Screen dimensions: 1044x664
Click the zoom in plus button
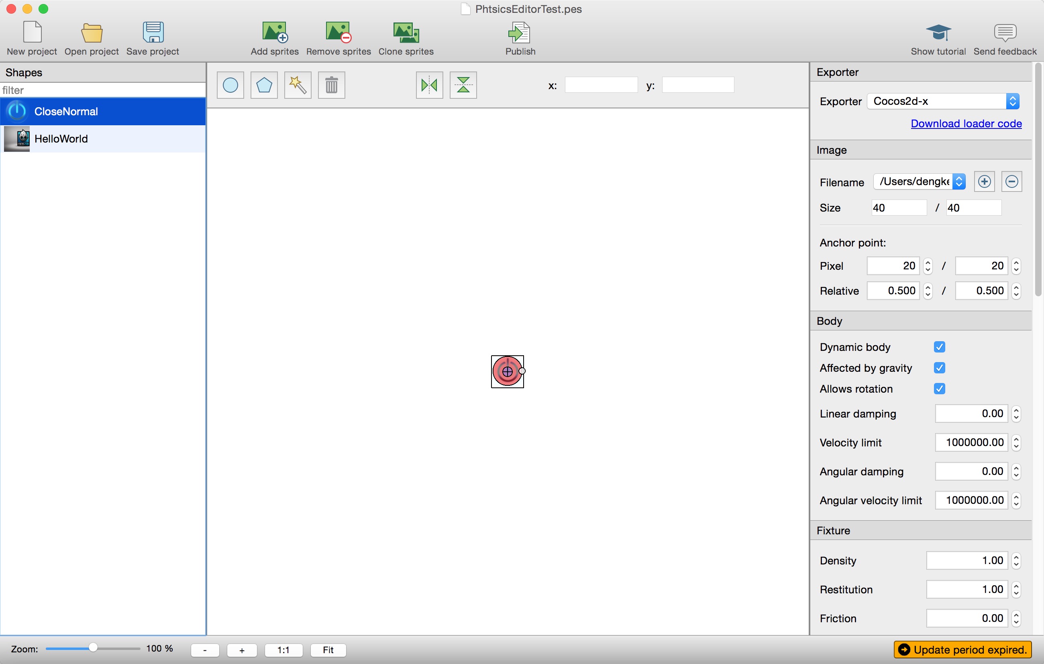click(242, 650)
